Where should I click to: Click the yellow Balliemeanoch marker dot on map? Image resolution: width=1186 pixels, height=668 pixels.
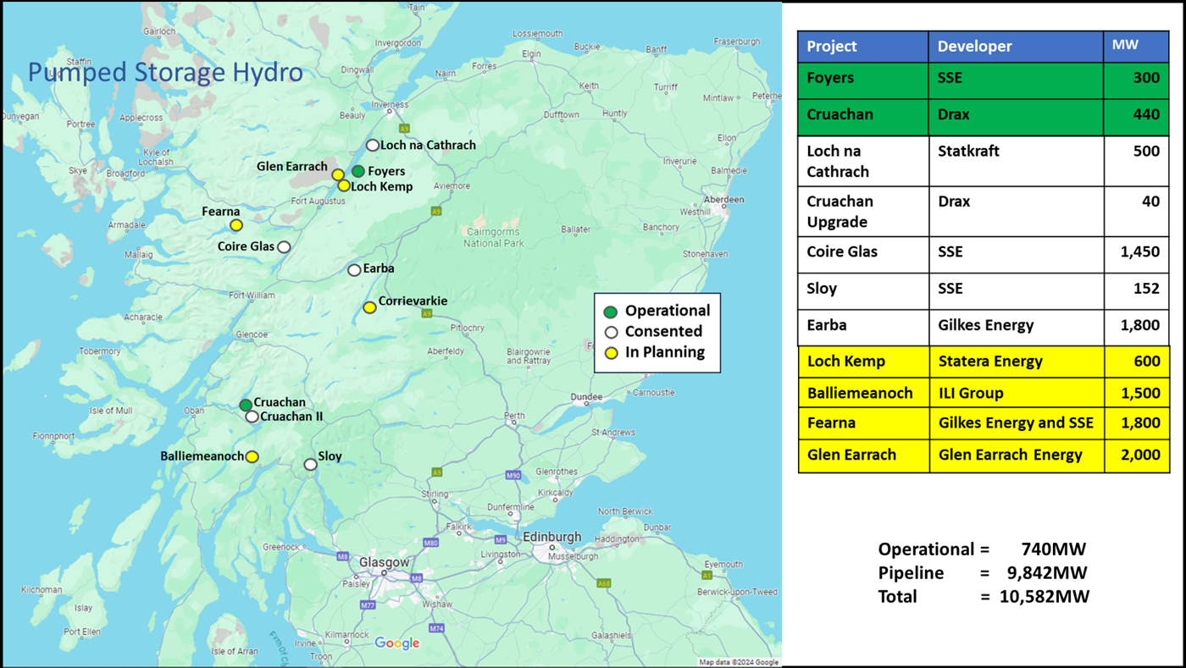252,457
